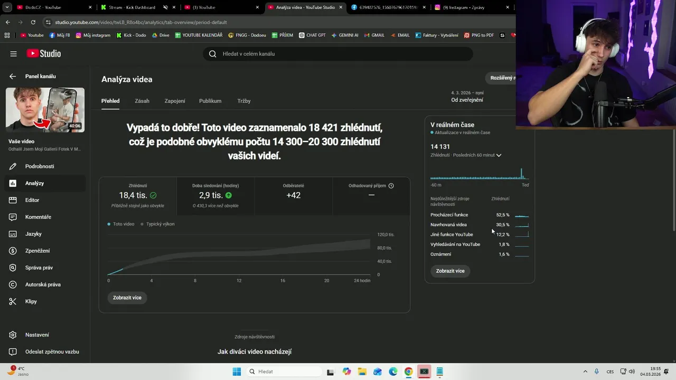This screenshot has width=676, height=380.
Task: Select the Zhlédnutí metric card
Action: point(138,196)
